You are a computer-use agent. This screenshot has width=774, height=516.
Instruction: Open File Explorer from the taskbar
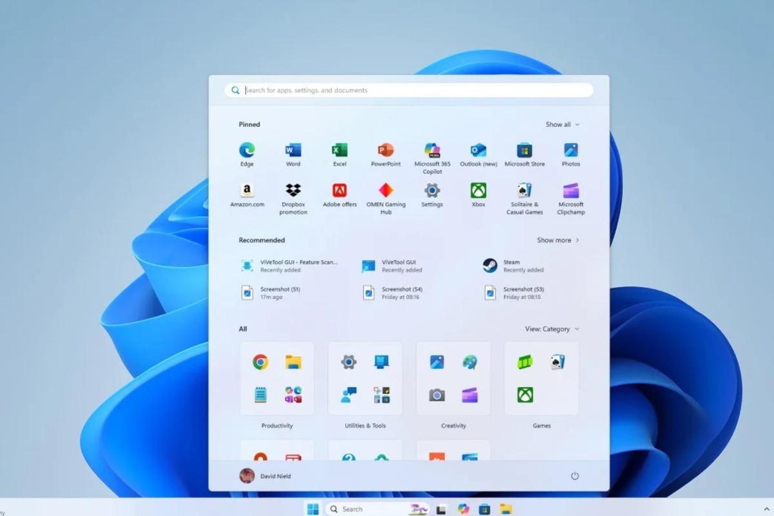coord(506,509)
